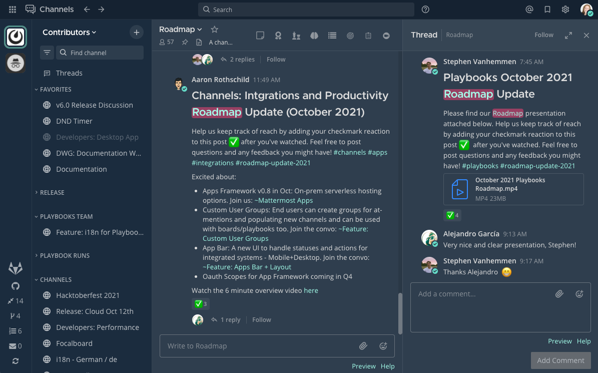Click the checkmark reaction on Stephen's thread post

pyautogui.click(x=452, y=215)
